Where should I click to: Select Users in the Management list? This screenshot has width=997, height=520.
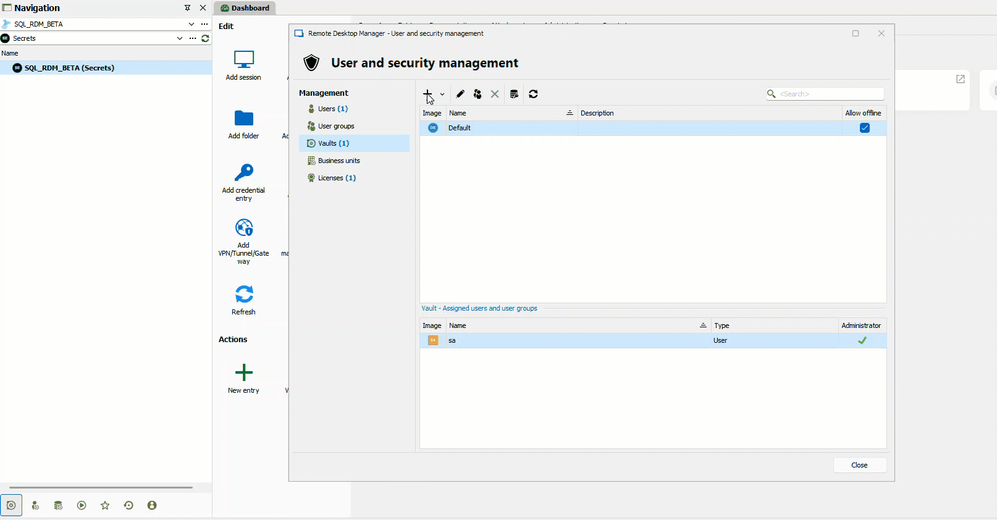click(x=332, y=109)
